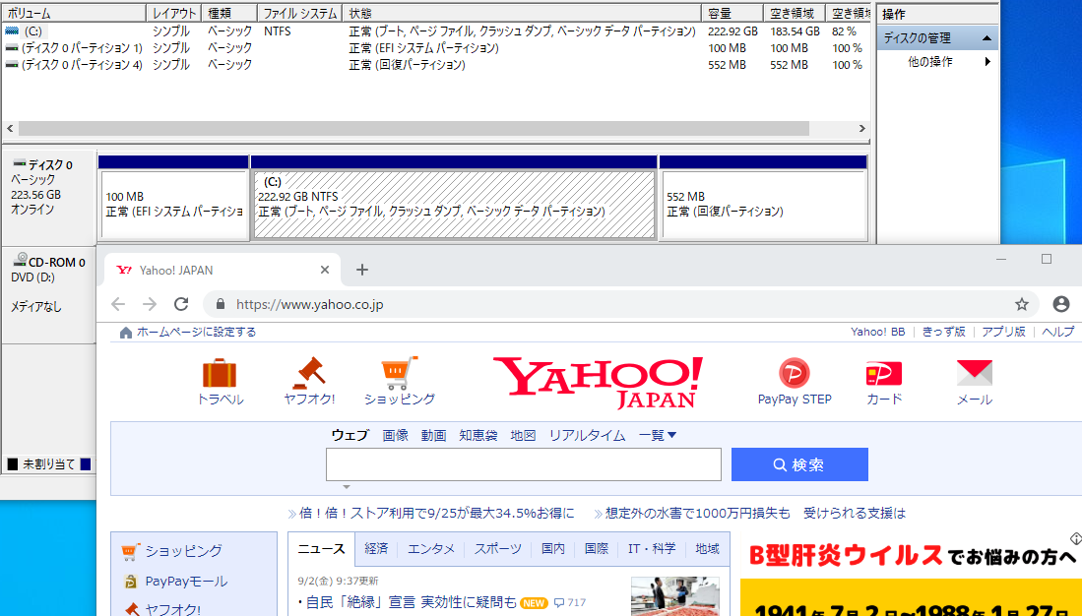This screenshot has width=1082, height=616.
Task: Open the 自民「絶縁」宣言 news headline
Action: pos(411,603)
